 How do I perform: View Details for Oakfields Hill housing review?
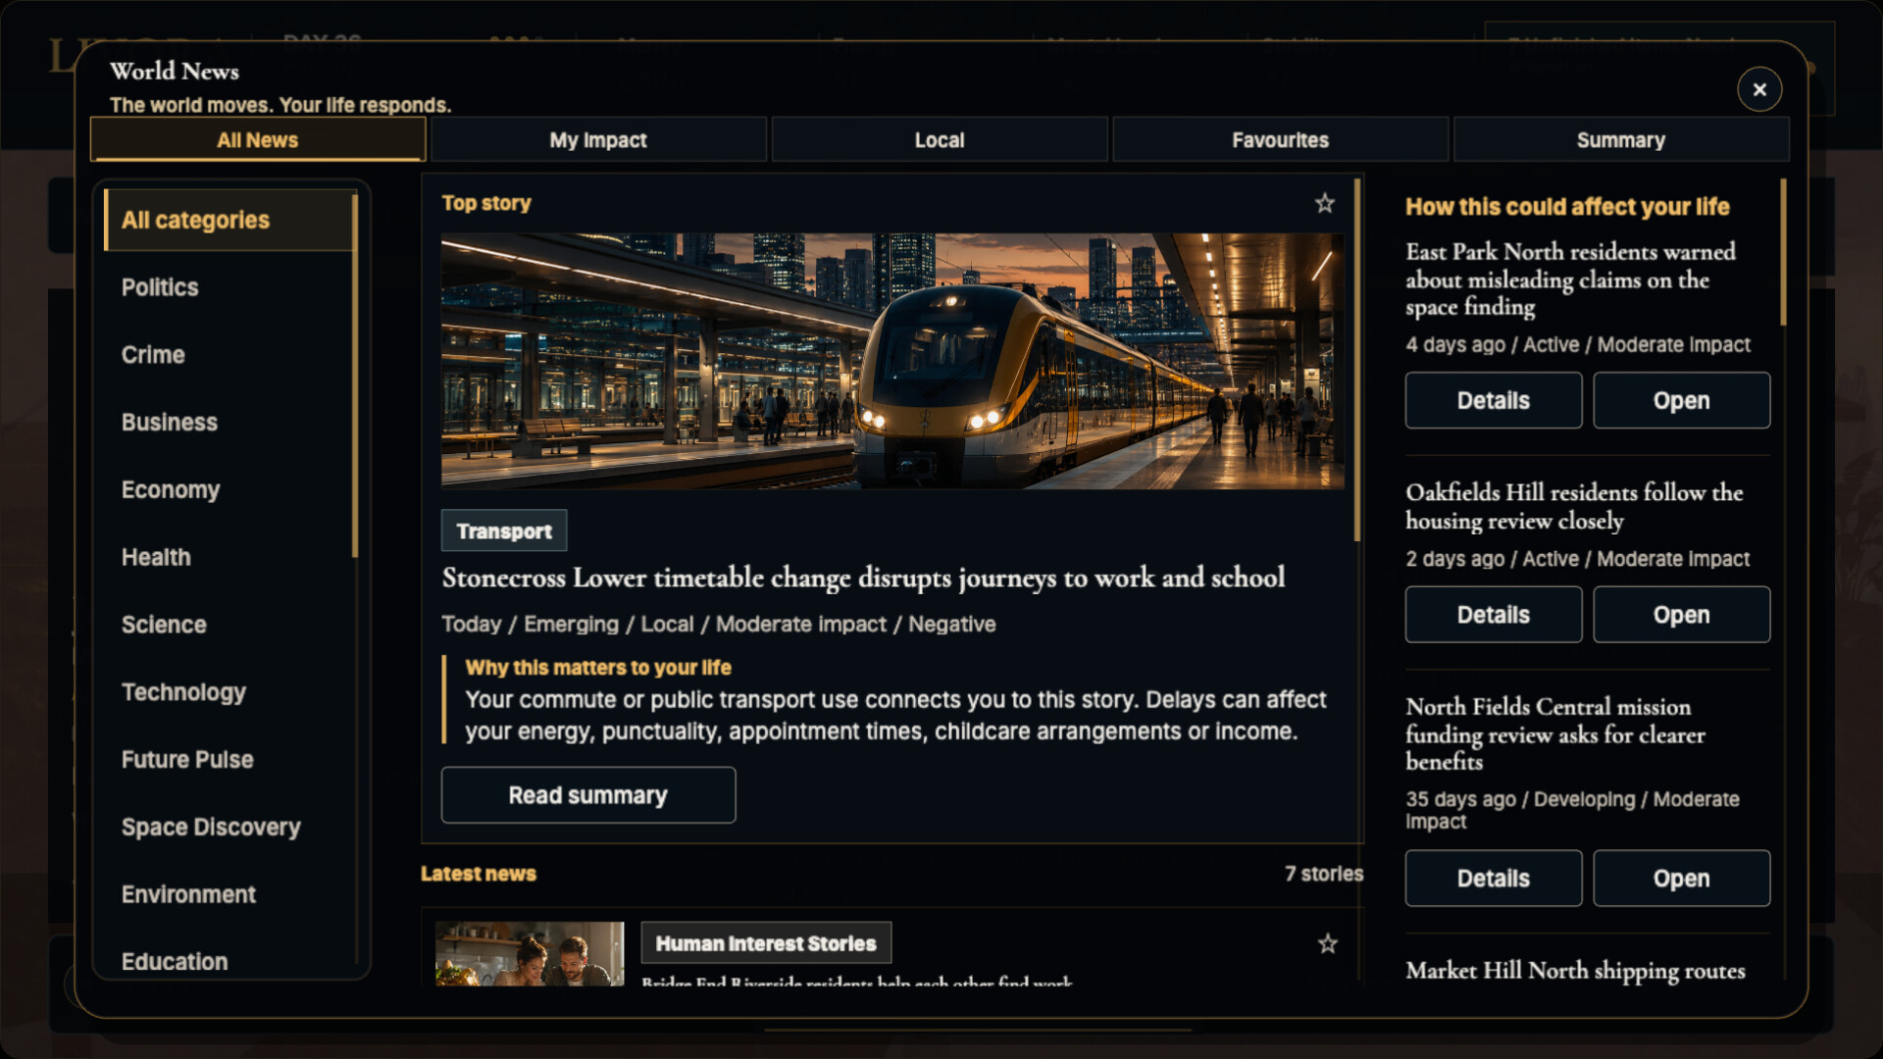pos(1494,615)
